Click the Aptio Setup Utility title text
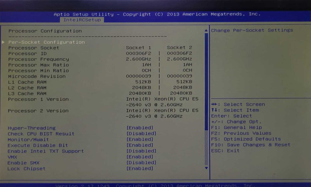Image resolution: width=311 pixels, height=187 pixels. pyautogui.click(x=84, y=14)
